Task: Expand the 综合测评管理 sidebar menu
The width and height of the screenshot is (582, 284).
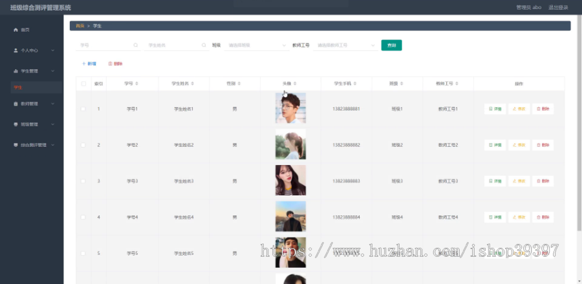Action: (x=53, y=145)
